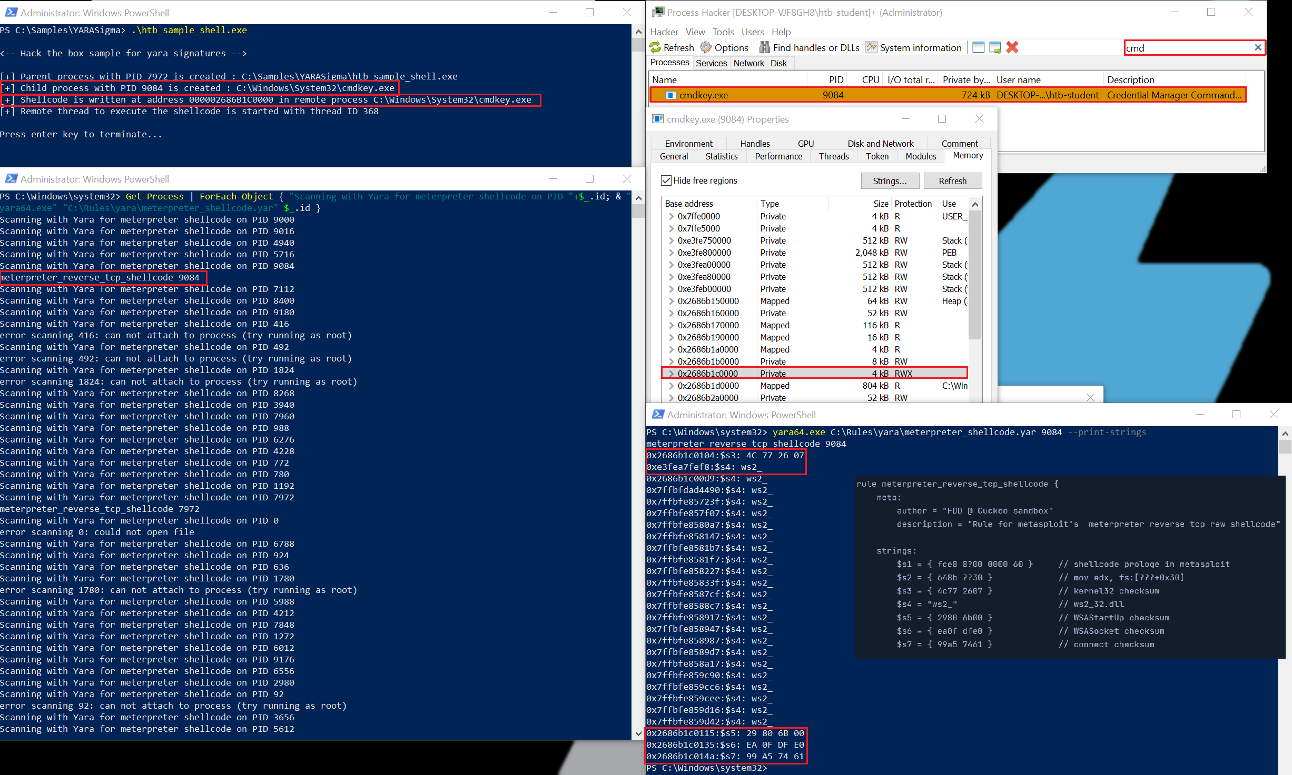The height and width of the screenshot is (775, 1292).
Task: Open the Comment tab in Properties
Action: pos(960,144)
